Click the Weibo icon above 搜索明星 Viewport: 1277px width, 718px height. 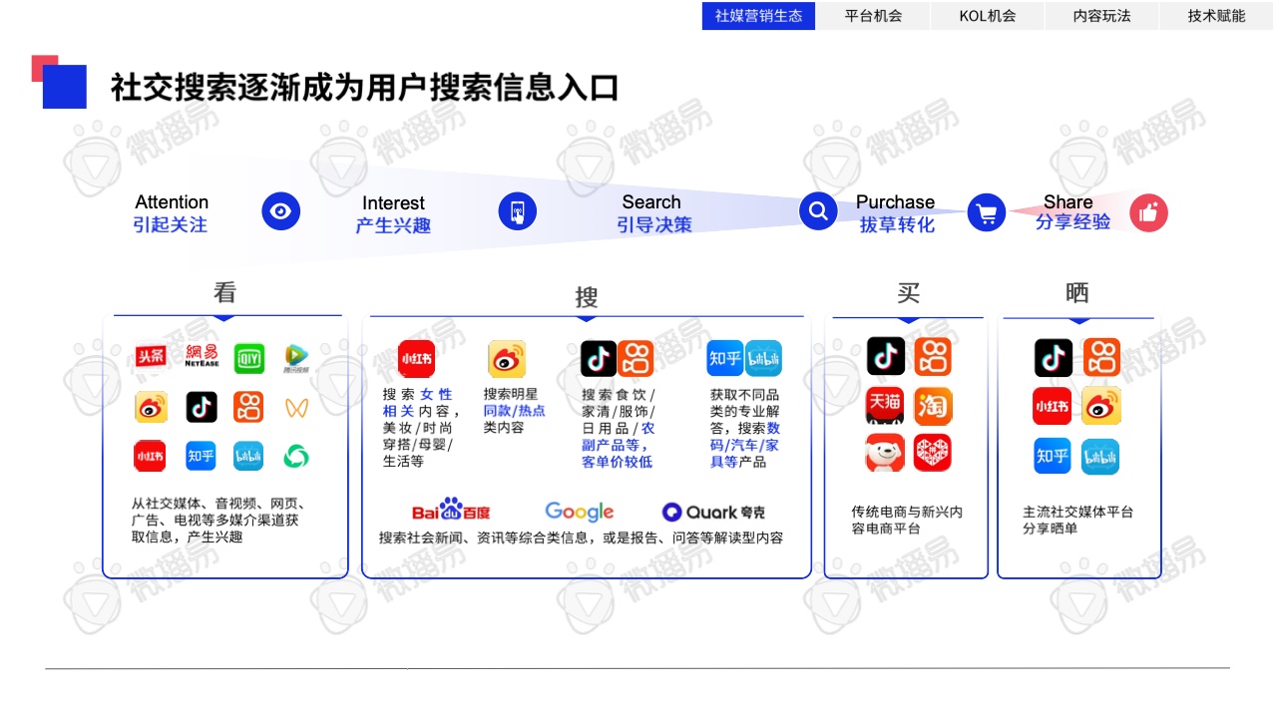pyautogui.click(x=507, y=359)
